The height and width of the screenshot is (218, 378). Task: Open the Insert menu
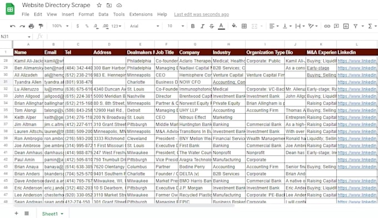pos(68,14)
